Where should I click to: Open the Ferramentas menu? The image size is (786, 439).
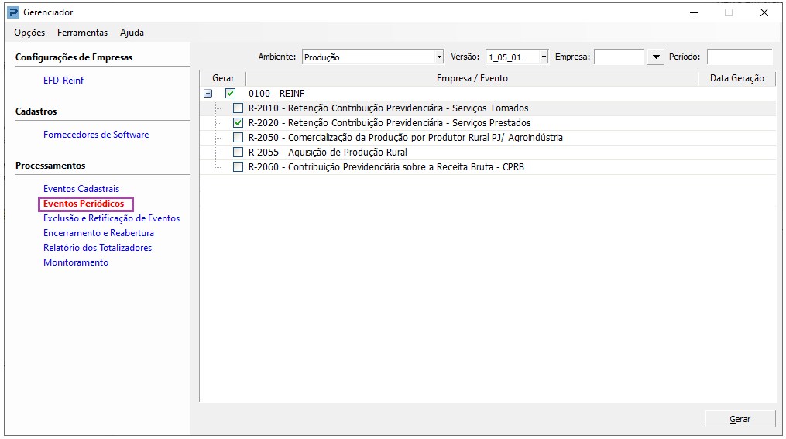pyautogui.click(x=82, y=33)
